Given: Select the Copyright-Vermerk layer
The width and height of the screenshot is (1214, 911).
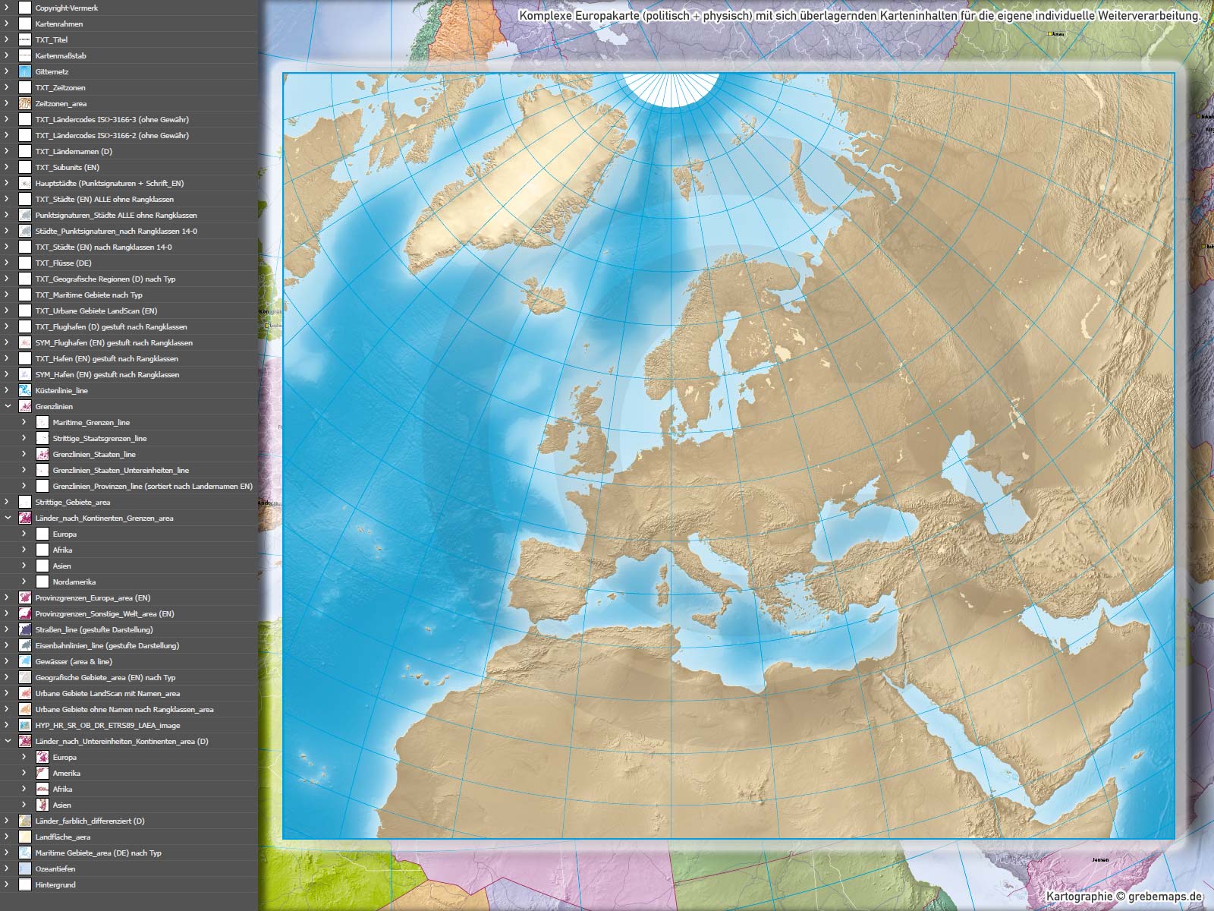Looking at the screenshot, I should point(67,8).
